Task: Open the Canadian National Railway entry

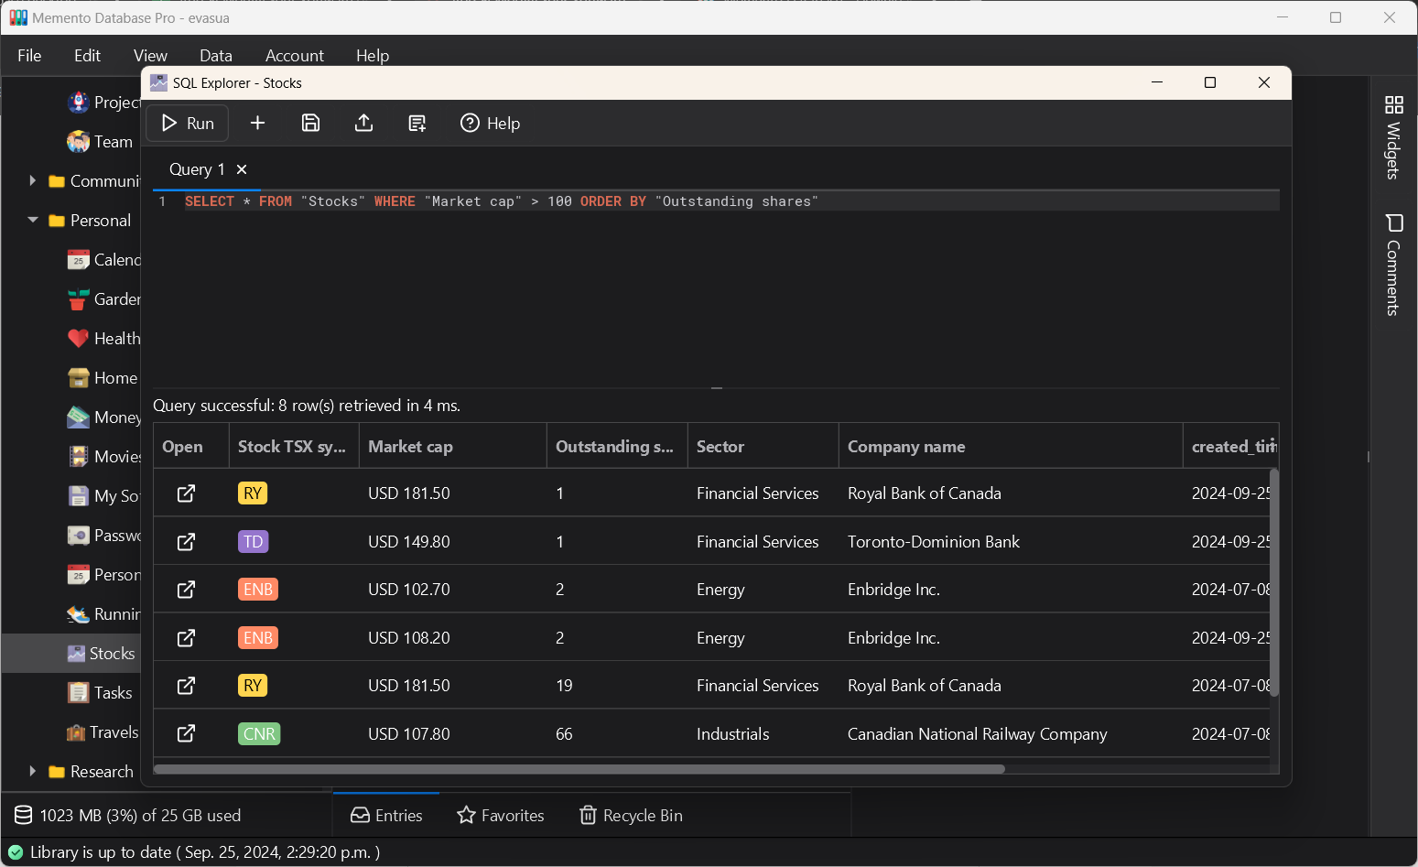Action: point(186,733)
